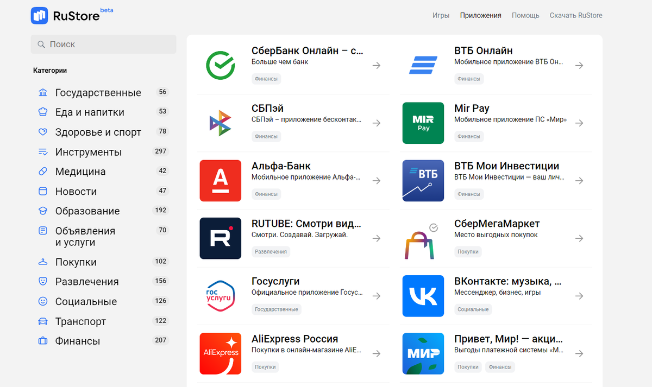
Task: Open the Госуслуги title link
Action: point(275,282)
